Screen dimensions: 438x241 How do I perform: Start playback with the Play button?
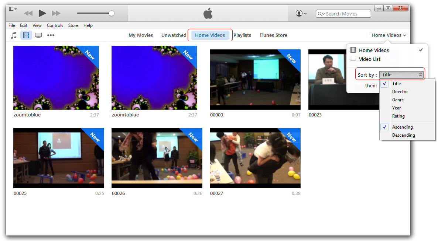[42, 13]
